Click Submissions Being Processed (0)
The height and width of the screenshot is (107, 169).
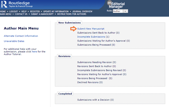96,45
